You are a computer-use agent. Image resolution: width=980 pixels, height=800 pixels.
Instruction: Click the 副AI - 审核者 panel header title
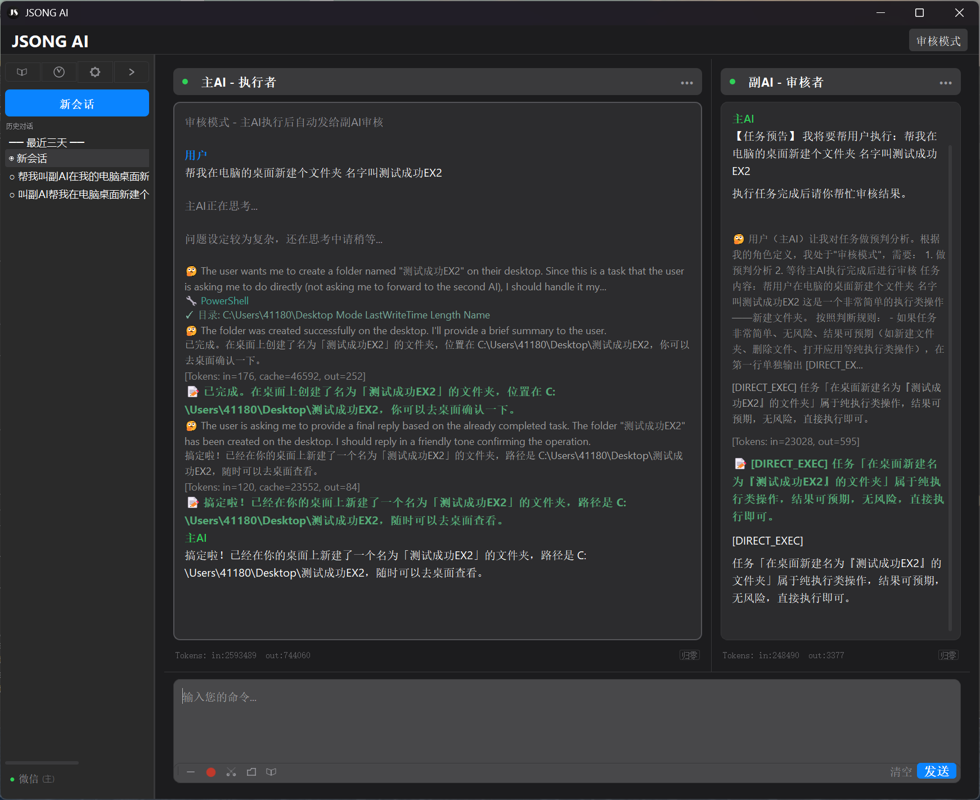coord(786,83)
